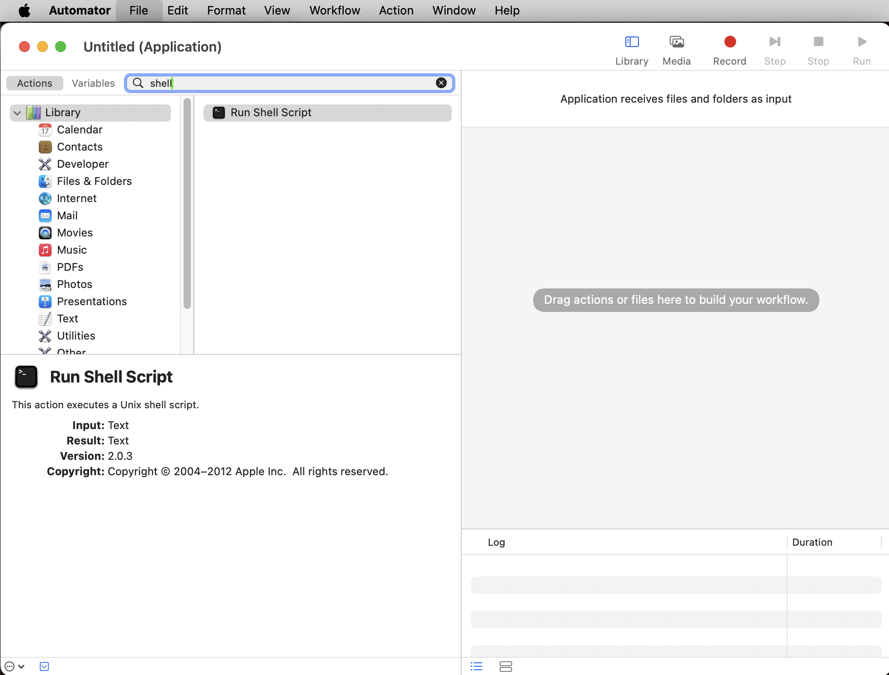Click the Run Shell Script action result

(x=327, y=113)
